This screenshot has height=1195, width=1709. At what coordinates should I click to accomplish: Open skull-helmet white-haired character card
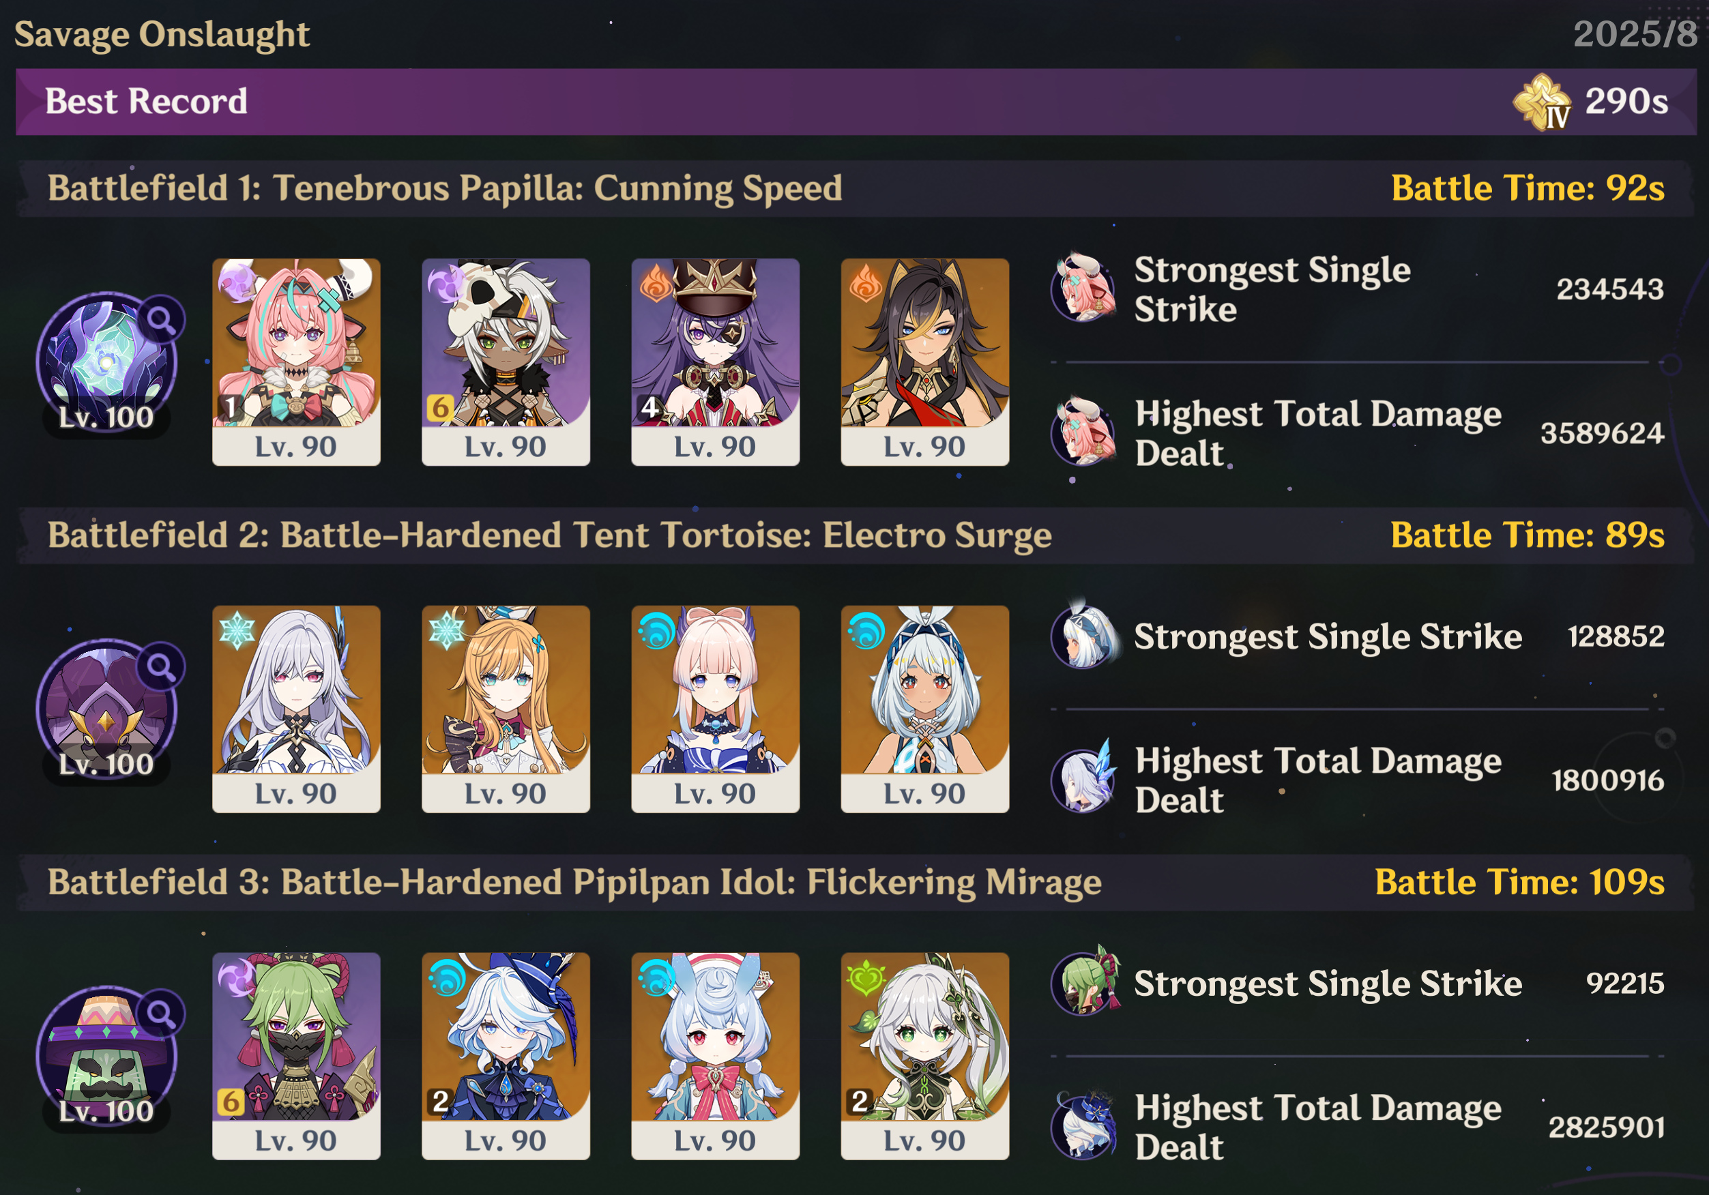pos(506,362)
